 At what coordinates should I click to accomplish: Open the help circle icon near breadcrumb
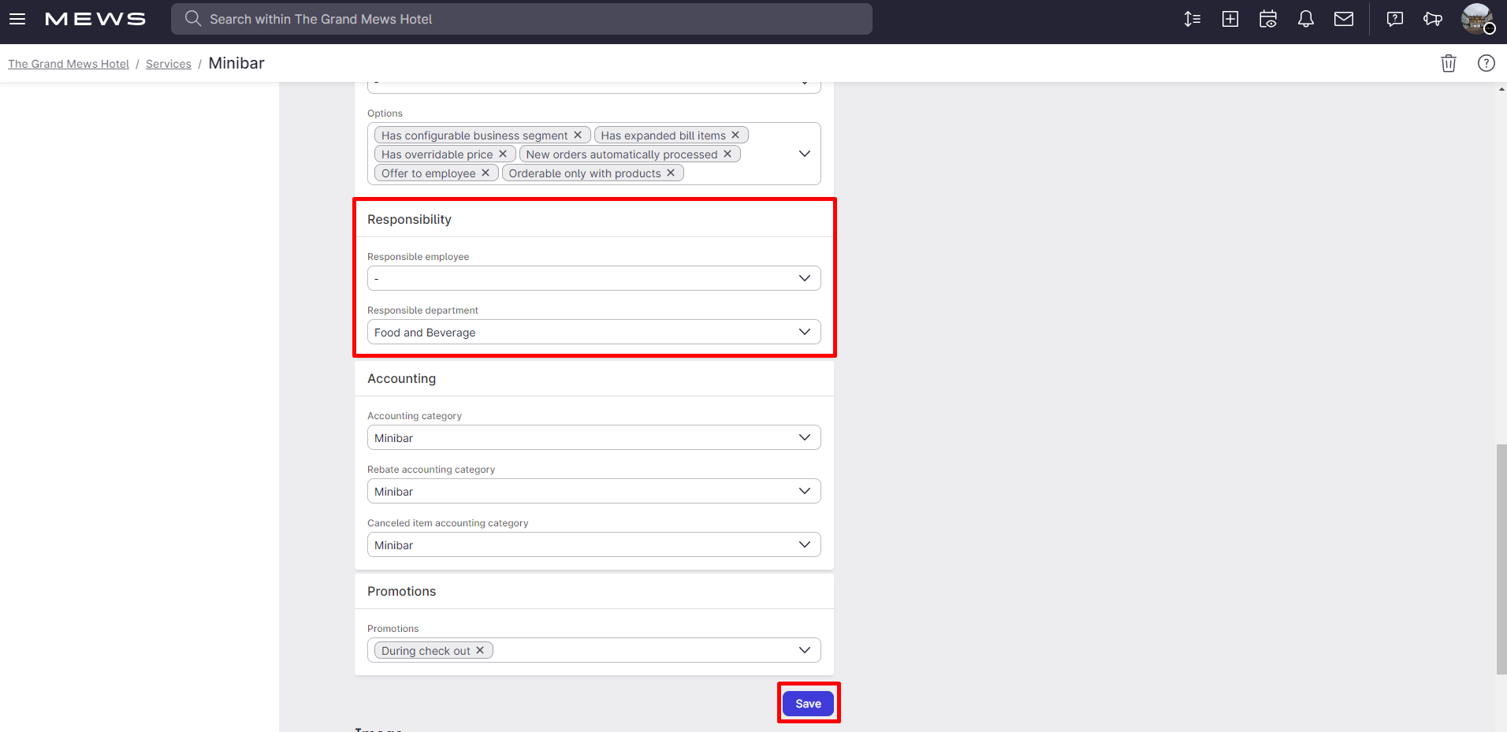(1487, 63)
